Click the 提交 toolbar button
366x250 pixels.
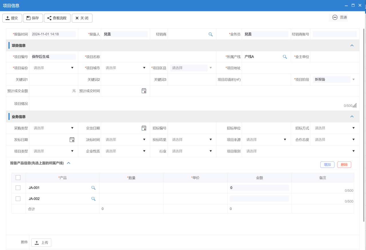tap(12, 18)
